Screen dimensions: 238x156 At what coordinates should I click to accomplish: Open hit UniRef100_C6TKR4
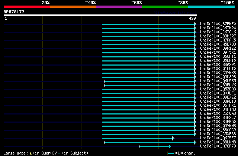tap(218, 28)
